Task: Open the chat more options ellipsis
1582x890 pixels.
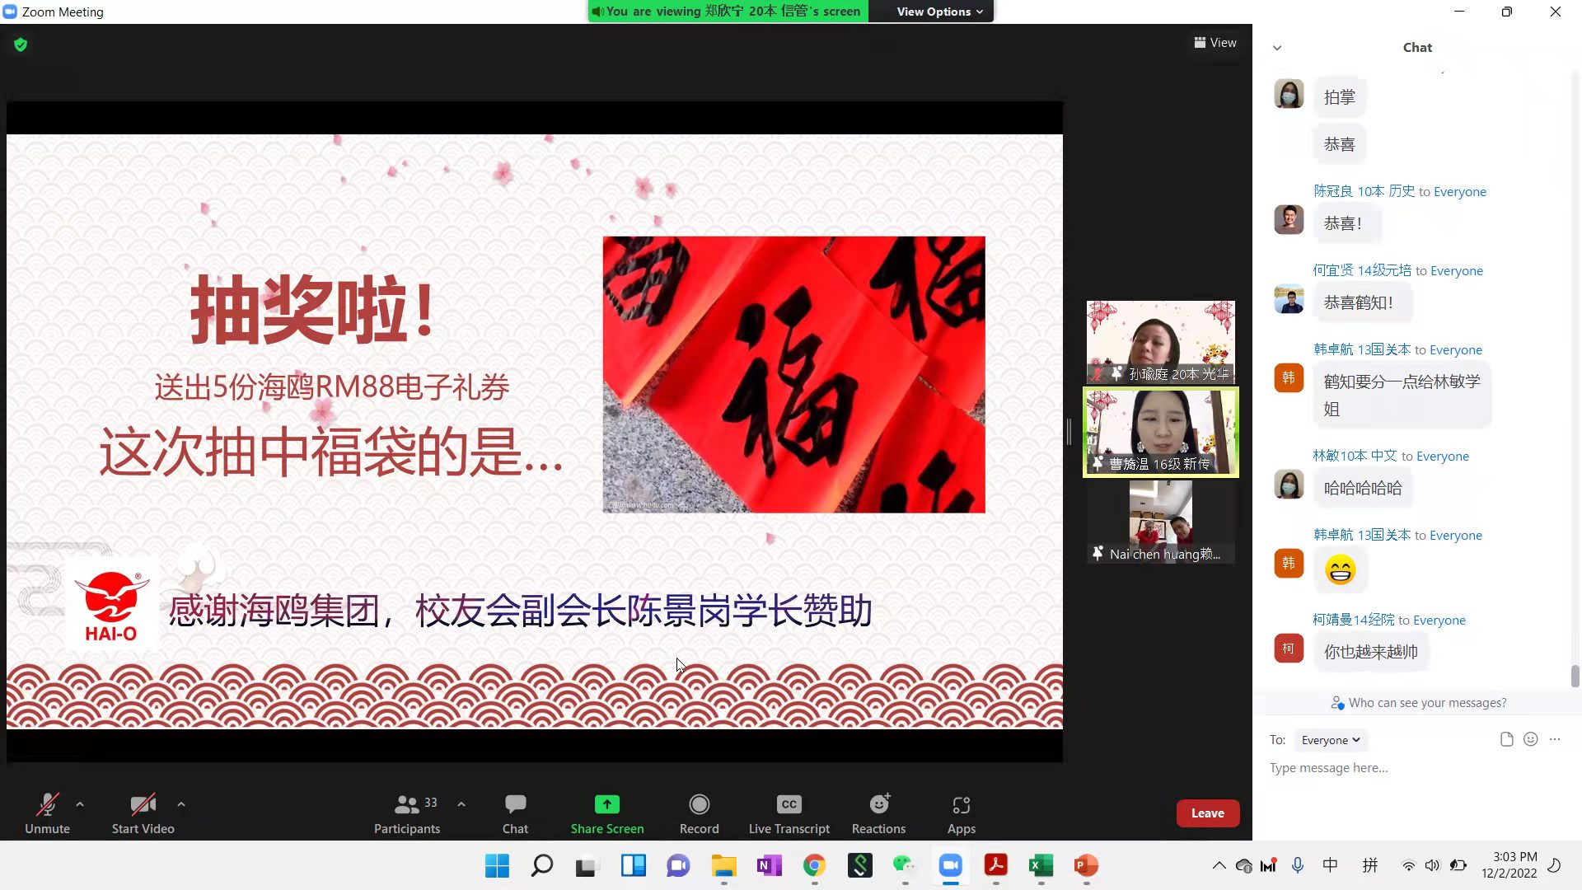Action: pos(1555,739)
